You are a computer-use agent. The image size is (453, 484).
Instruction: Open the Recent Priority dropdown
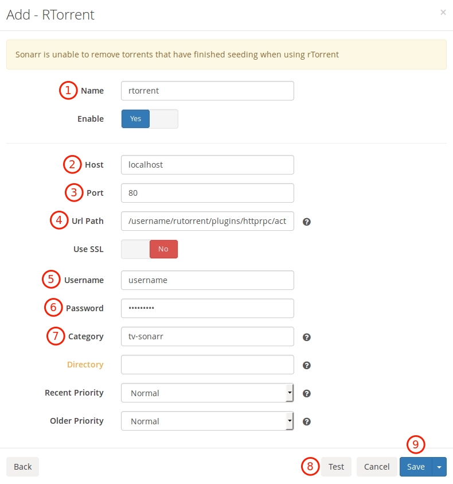click(207, 393)
